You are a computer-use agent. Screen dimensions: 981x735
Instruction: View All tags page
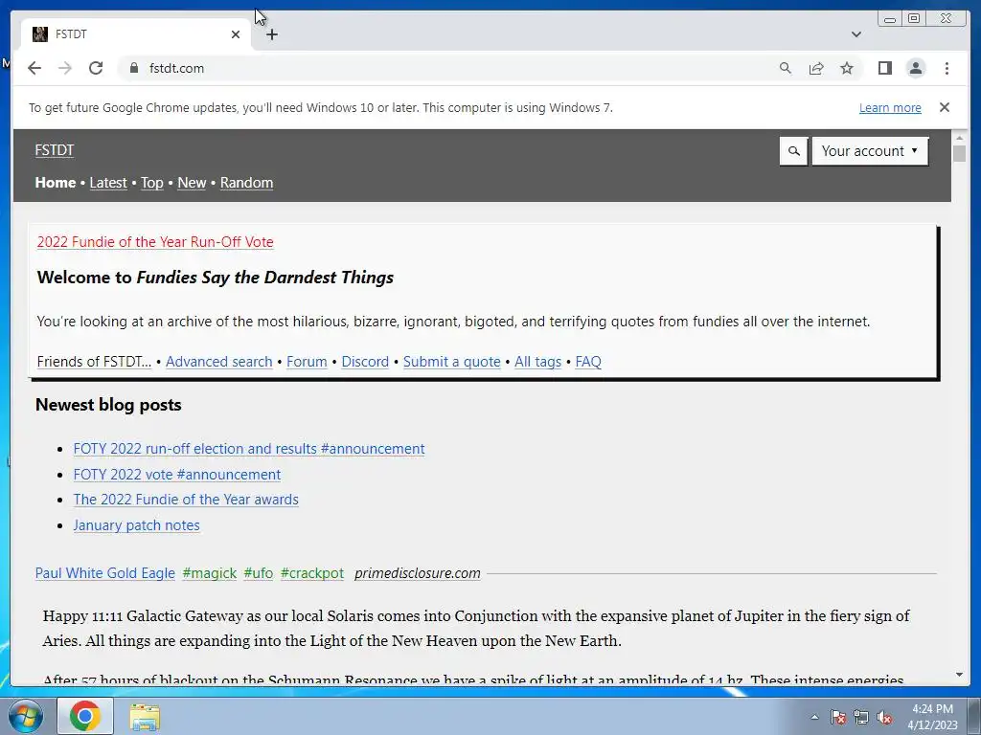tap(537, 361)
